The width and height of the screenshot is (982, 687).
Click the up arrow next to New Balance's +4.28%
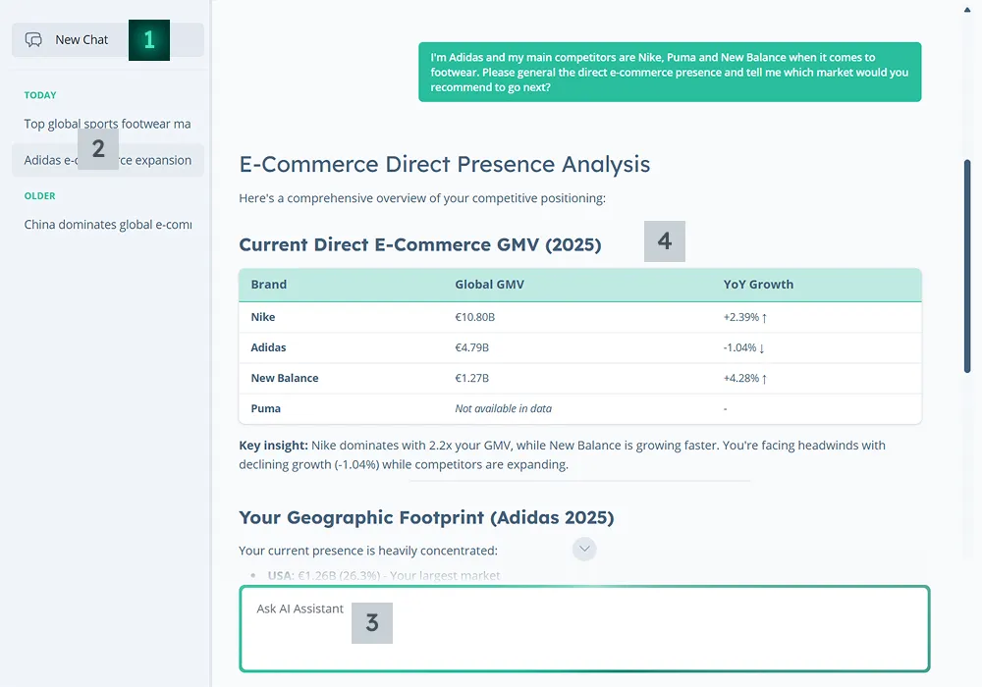coord(765,379)
